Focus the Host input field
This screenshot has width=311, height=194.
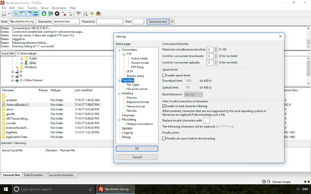tap(22, 21)
